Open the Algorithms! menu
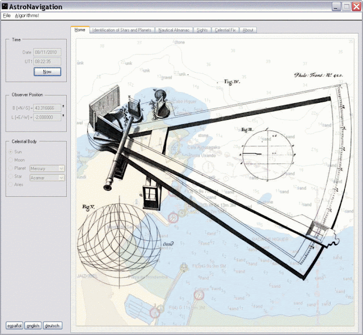The image size is (363, 335). pos(27,15)
